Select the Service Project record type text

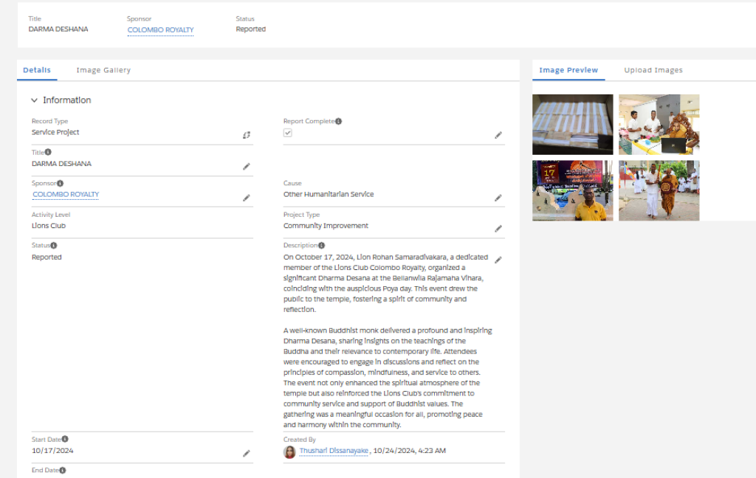[x=55, y=132]
